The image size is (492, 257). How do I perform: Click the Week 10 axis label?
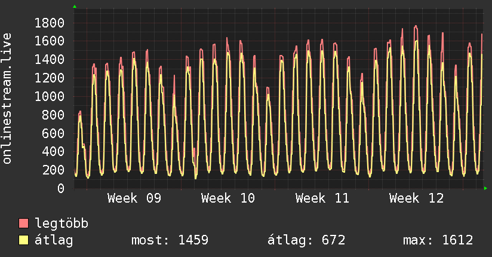[x=228, y=198]
